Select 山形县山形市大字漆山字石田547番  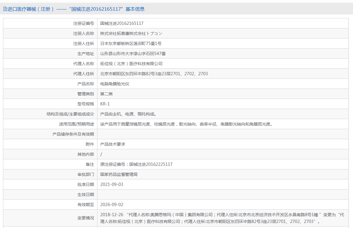[133, 54]
